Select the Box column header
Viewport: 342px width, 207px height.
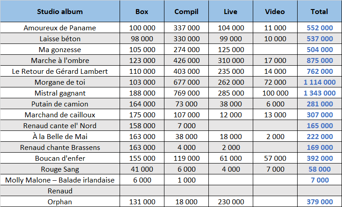pos(142,11)
